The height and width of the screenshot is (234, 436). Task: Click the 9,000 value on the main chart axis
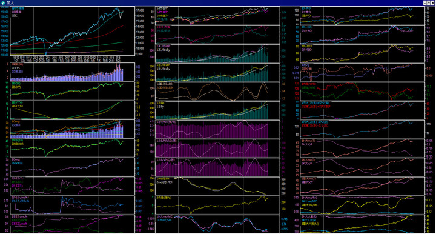pos(140,54)
